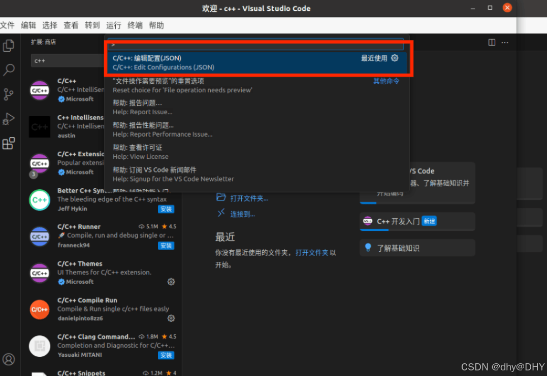
Task: Click the danielpinto8zz6 publisher name
Action: point(80,318)
